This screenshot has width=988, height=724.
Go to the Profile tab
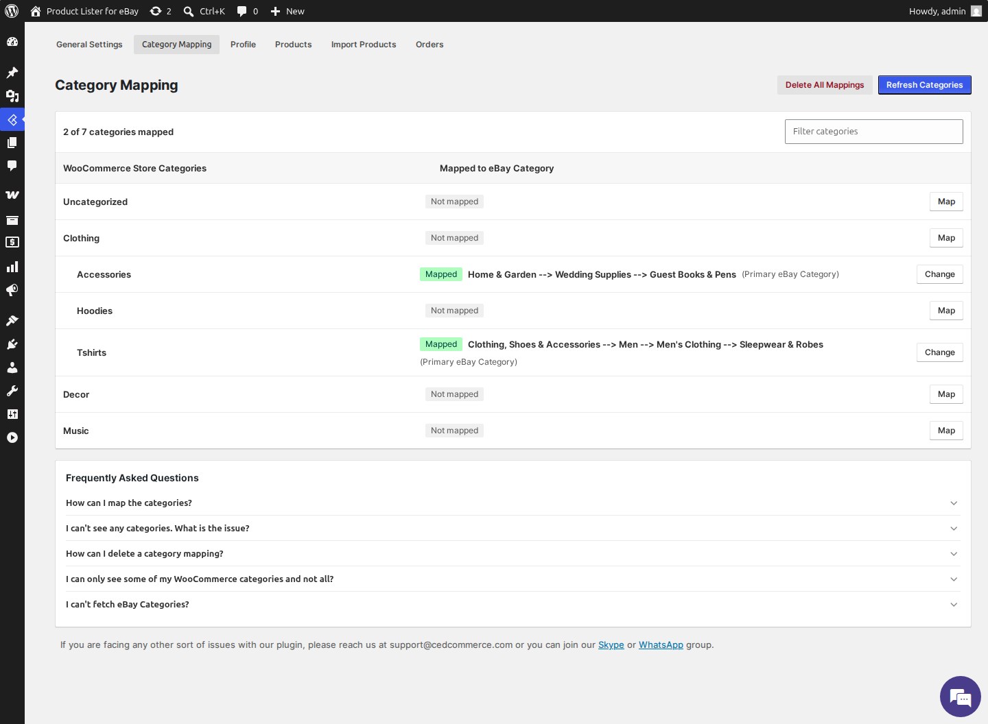[243, 45]
